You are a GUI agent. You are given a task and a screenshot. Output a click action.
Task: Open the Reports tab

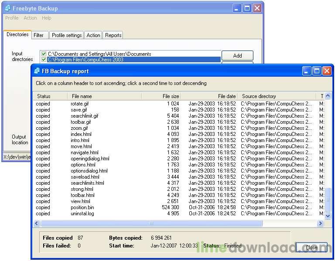[113, 35]
